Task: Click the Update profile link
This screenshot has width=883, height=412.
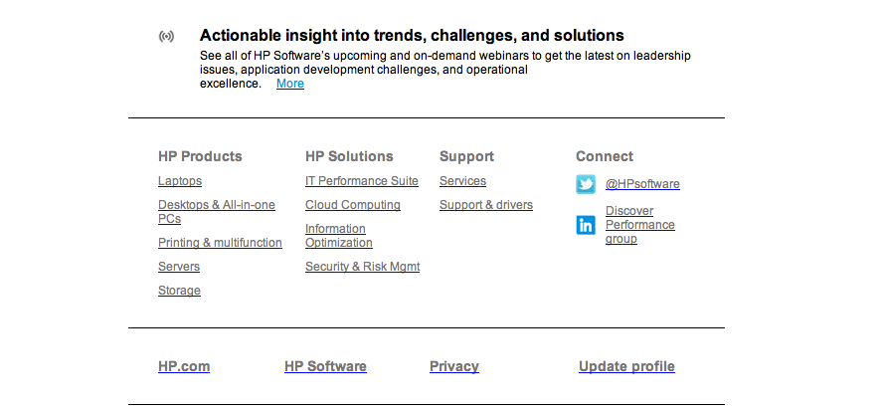Action: click(626, 366)
